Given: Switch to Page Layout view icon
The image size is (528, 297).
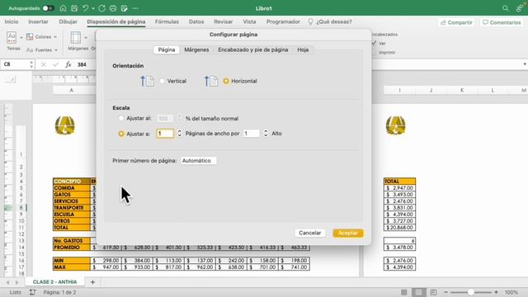Looking at the screenshot, I should [x=418, y=292].
